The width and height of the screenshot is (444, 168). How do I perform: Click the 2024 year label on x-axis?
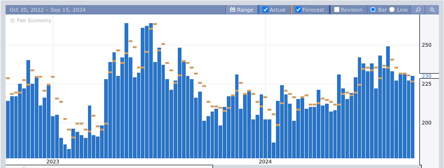265,162
